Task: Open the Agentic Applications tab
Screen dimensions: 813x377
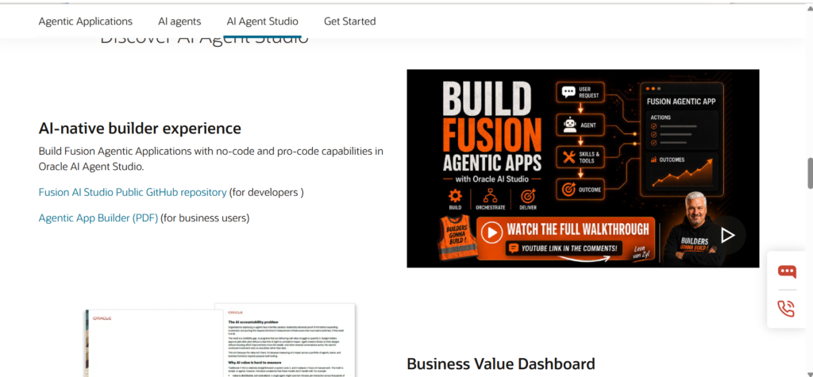Action: tap(86, 21)
